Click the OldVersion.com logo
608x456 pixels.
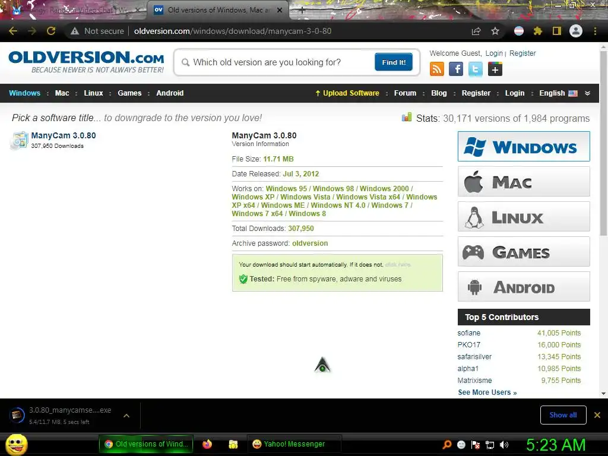[86, 61]
